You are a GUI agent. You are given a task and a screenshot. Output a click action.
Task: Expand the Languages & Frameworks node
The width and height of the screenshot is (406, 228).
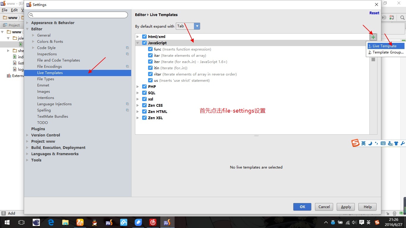point(27,154)
